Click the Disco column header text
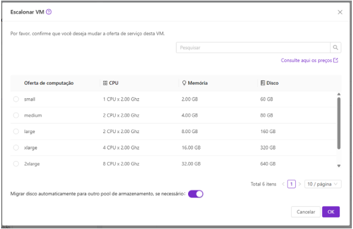Image resolution: width=353 pixels, height=229 pixels. click(273, 83)
